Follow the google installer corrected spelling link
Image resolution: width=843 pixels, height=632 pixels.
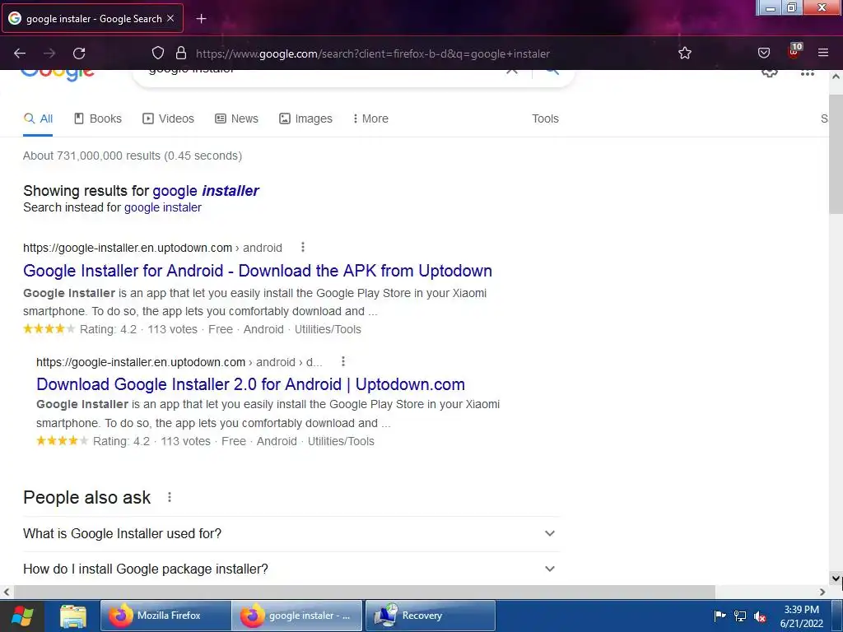coord(205,191)
